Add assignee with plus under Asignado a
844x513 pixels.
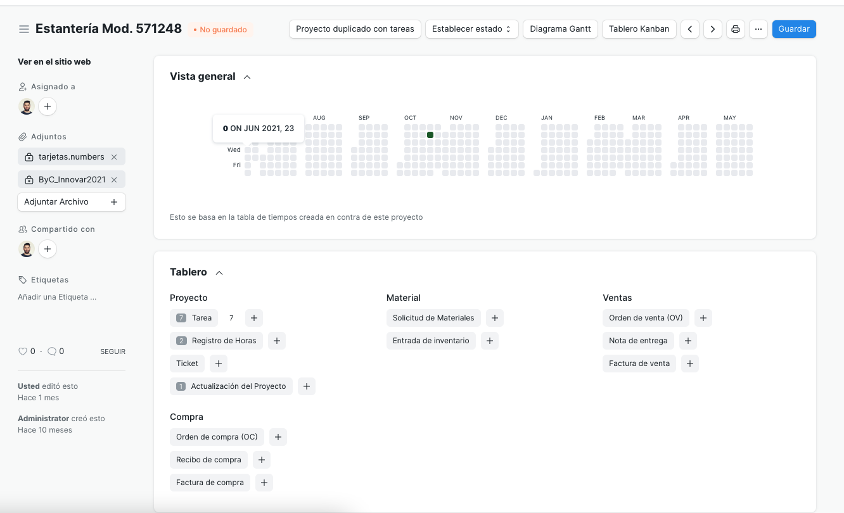(x=48, y=106)
